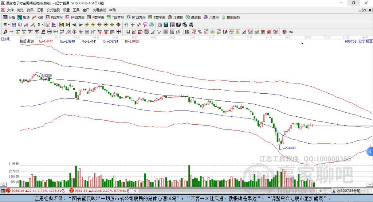373x202 pixels.
Task: Open the candlestick style dropdown arrow
Action: click(43, 24)
